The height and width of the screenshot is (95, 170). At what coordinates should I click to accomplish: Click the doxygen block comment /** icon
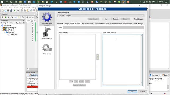[x=9, y=17]
